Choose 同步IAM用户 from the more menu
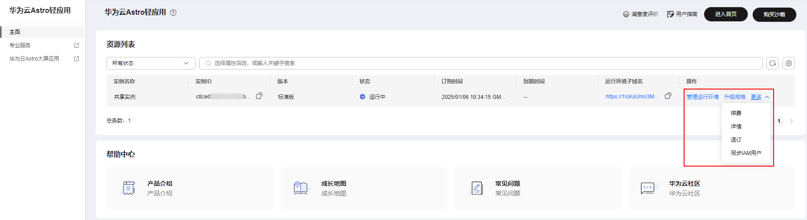The height and width of the screenshot is (220, 807). click(x=746, y=153)
